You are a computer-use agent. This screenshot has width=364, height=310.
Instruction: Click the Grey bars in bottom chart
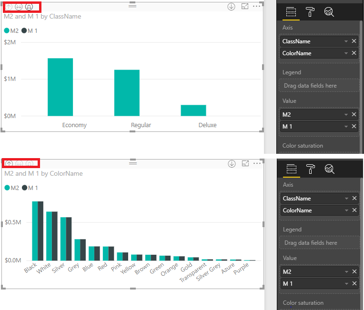tap(80, 250)
